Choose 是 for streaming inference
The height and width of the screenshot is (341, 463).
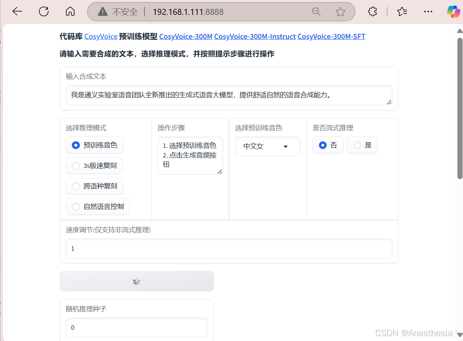[x=362, y=145]
